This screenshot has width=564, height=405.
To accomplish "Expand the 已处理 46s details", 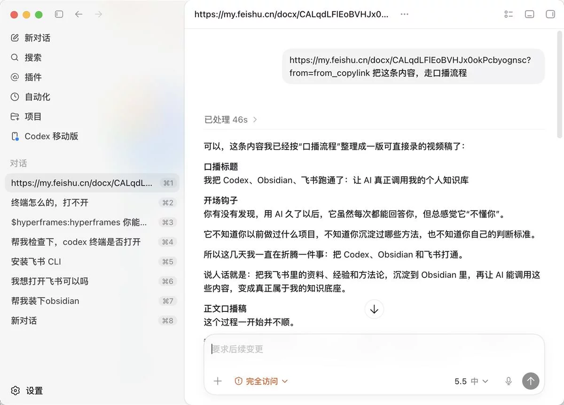I will pos(231,120).
